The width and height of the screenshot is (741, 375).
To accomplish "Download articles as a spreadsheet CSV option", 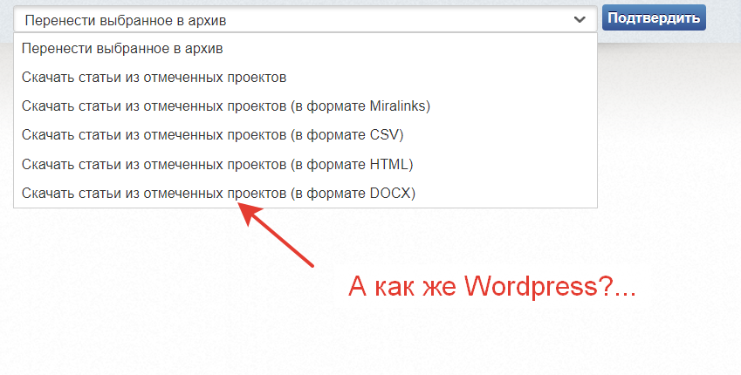I will 212,135.
